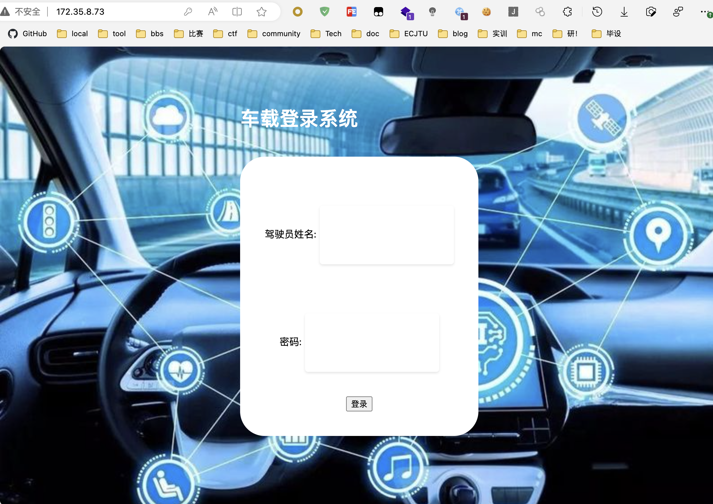Click the GitHub bookmark icon
The height and width of the screenshot is (504, 713).
pyautogui.click(x=13, y=34)
